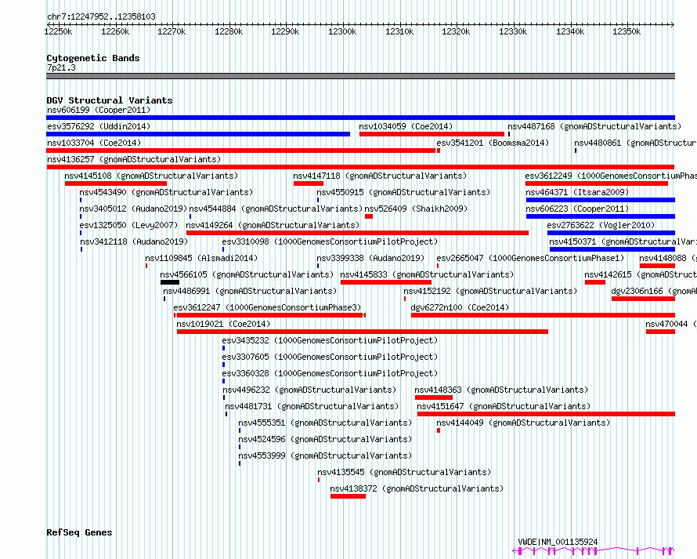Select esv3310098 Pilot Project label

tap(330, 241)
